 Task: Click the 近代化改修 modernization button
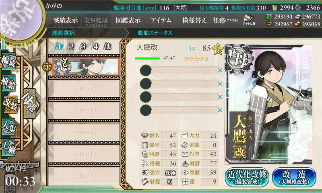point(247,177)
